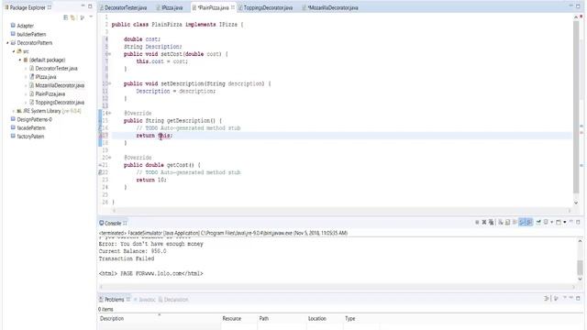Select MozarillaDecorator.java in Package Explorer
The width and height of the screenshot is (587, 330).
pos(60,85)
